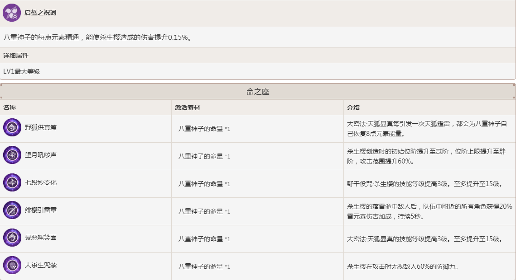Open the 八重神子的命星 link in 绯樱引雷章 row
Screen dimensions: 516x280
coord(200,211)
